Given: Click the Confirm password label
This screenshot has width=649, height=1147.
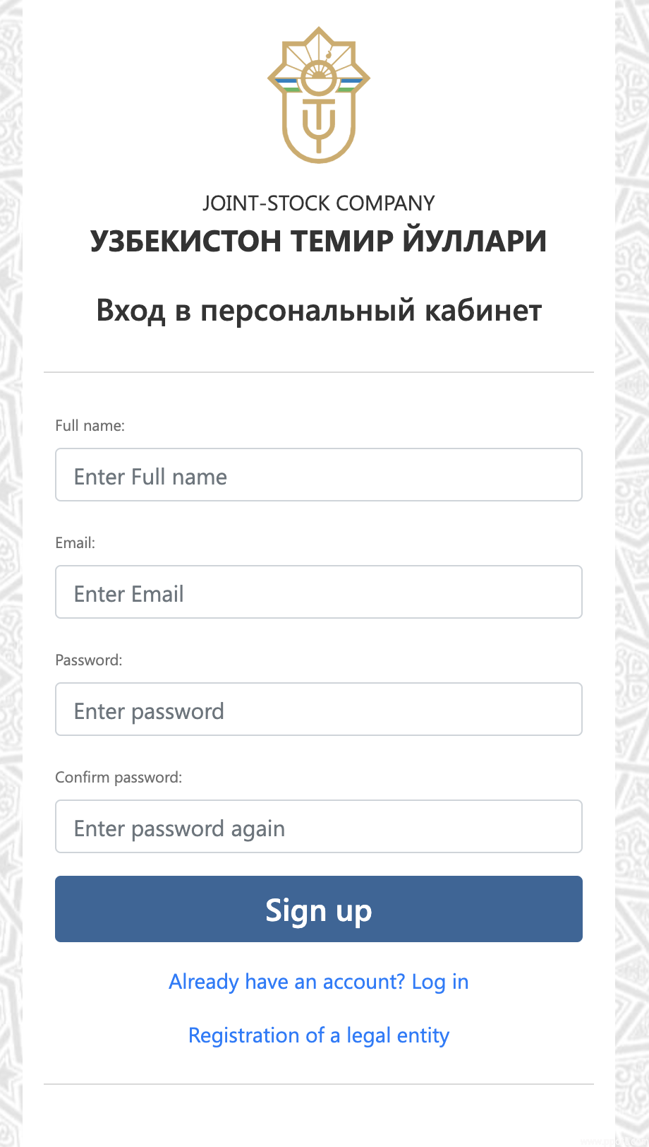Looking at the screenshot, I should 119,777.
